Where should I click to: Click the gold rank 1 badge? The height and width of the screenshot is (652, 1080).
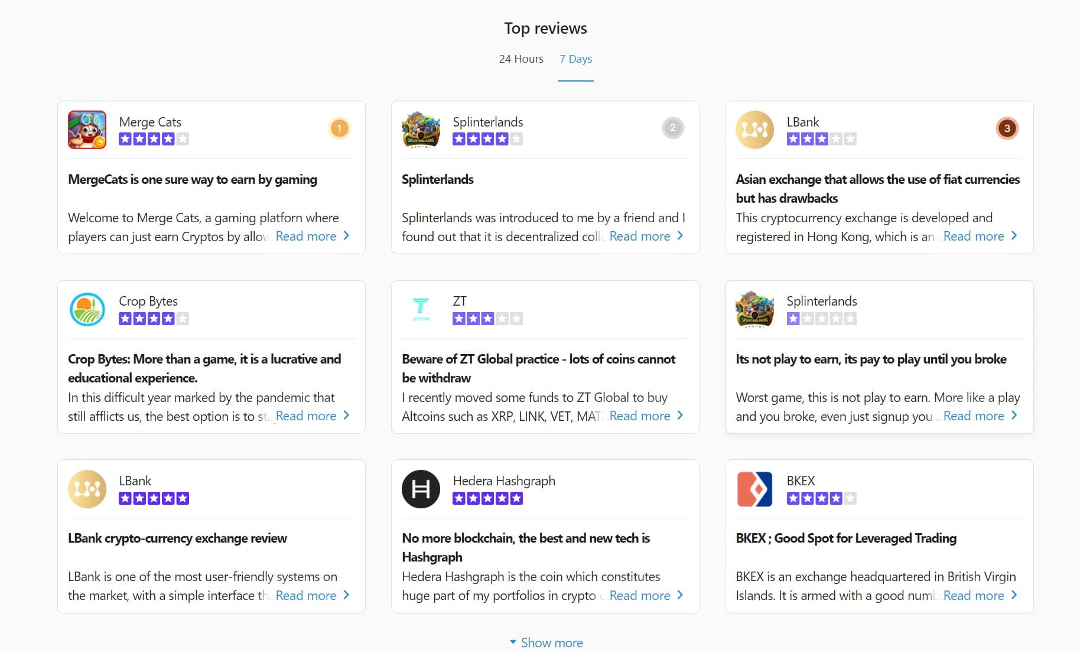coord(339,128)
